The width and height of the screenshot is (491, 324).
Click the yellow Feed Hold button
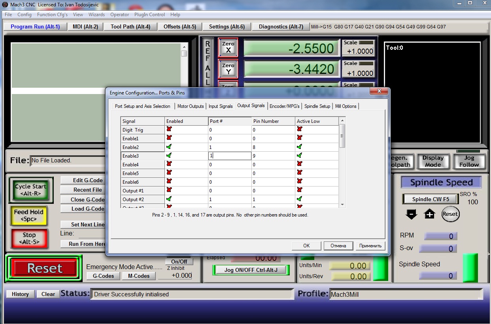pyautogui.click(x=29, y=215)
